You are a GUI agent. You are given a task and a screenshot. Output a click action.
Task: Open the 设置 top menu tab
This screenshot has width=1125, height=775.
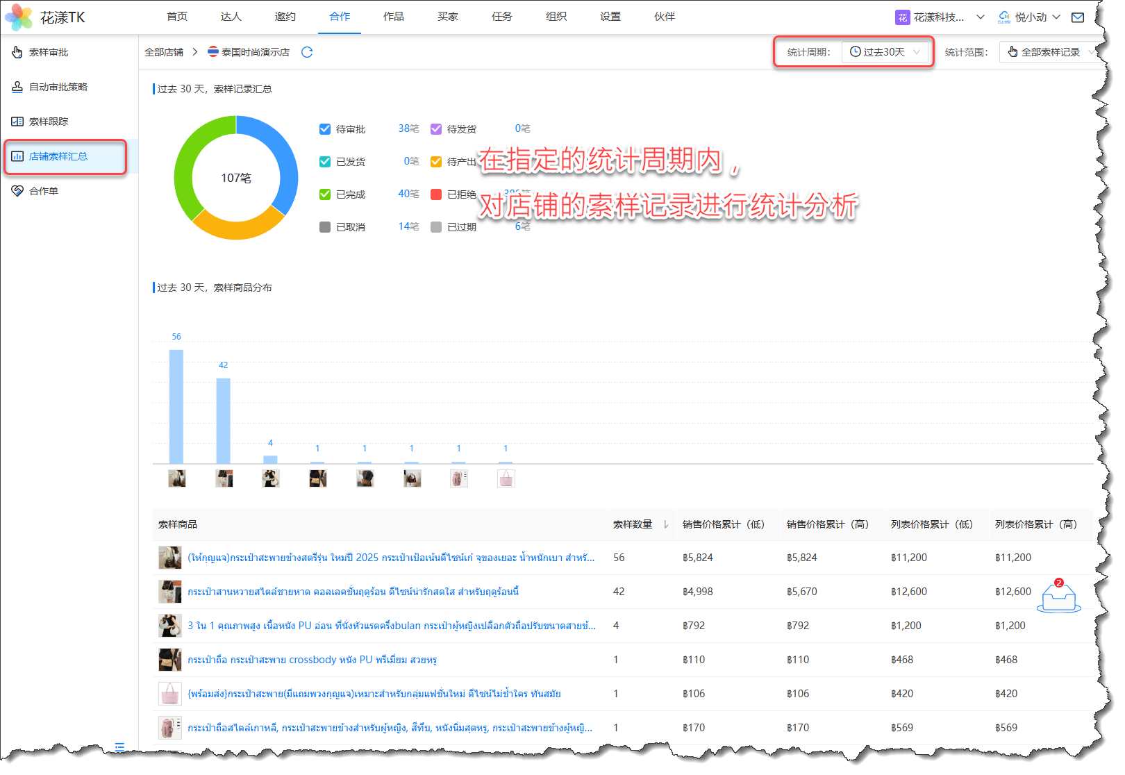pos(610,17)
